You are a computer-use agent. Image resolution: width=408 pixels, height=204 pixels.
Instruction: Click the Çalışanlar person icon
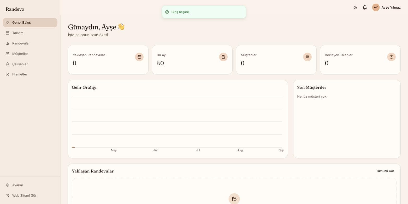click(x=8, y=64)
